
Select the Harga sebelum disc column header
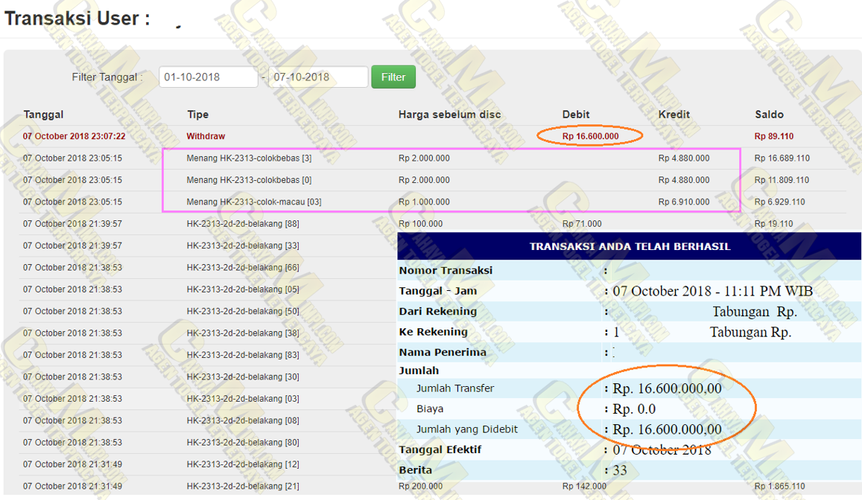(x=449, y=115)
